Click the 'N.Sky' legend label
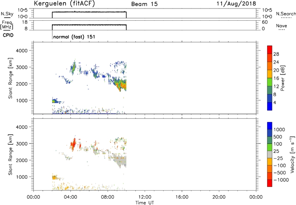Image resolution: width=296 pixels, height=205 pixels. point(7,14)
